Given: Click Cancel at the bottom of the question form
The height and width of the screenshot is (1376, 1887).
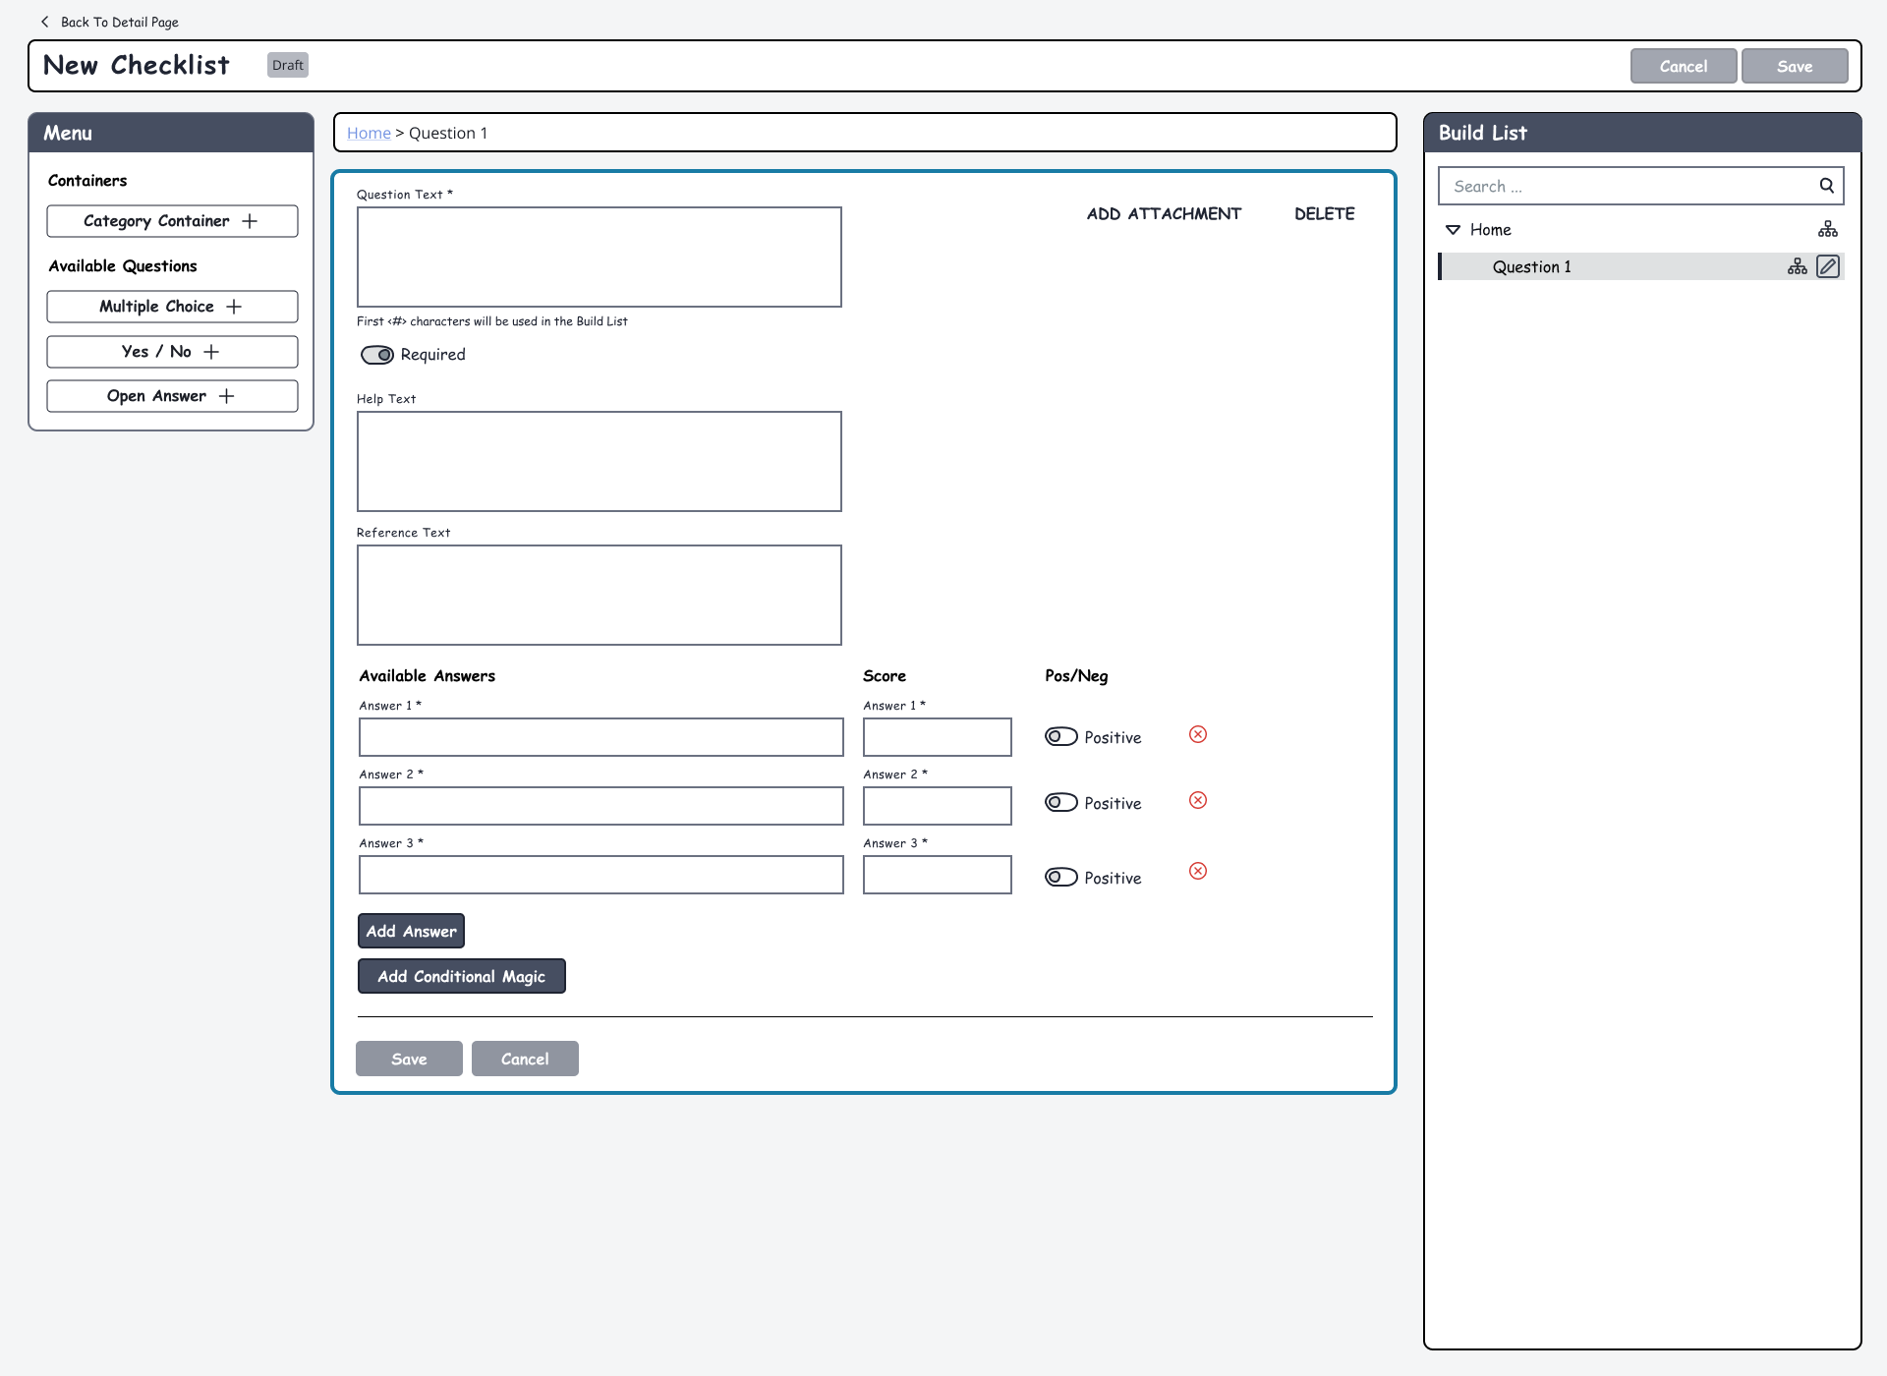Looking at the screenshot, I should coord(525,1059).
